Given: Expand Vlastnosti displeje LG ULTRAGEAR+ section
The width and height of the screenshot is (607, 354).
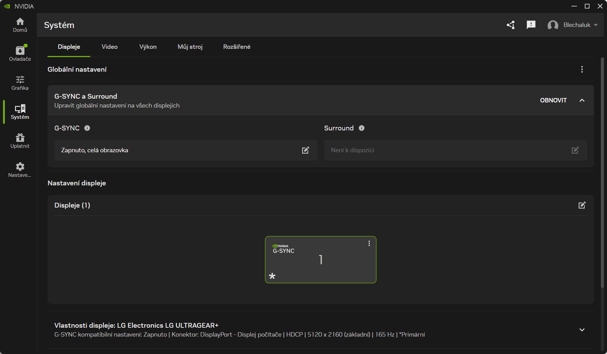Looking at the screenshot, I should 582,330.
